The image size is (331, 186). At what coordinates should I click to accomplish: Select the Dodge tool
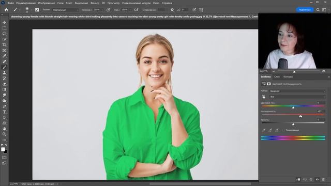[x=4, y=101]
